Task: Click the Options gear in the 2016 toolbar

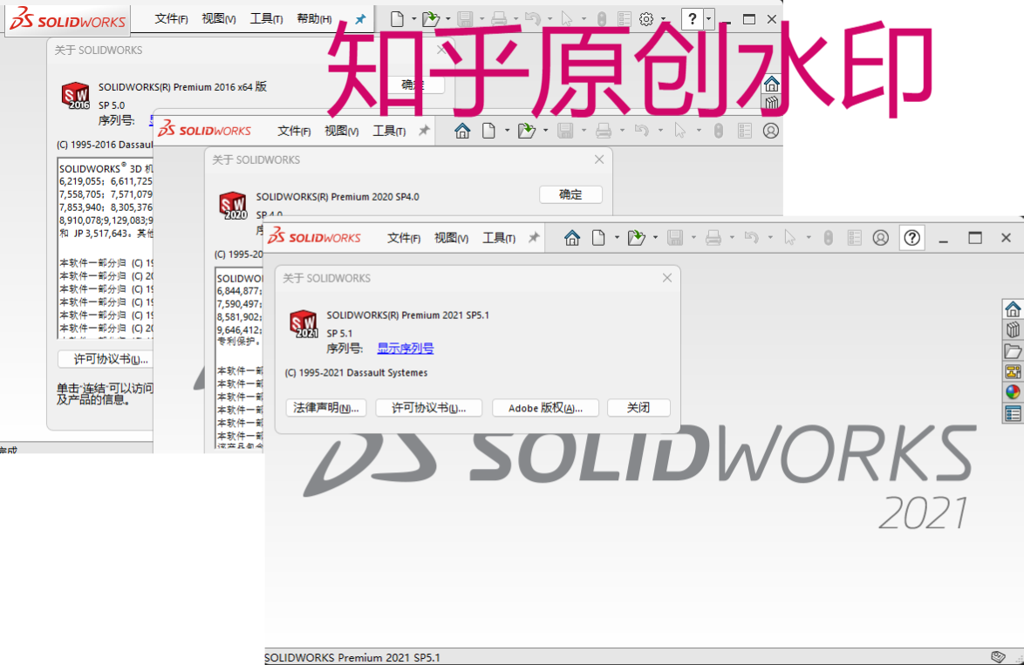Action: [x=645, y=18]
